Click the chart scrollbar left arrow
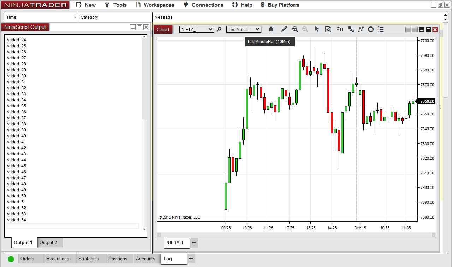Image resolution: width=452 pixels, height=267 pixels. (x=159, y=235)
